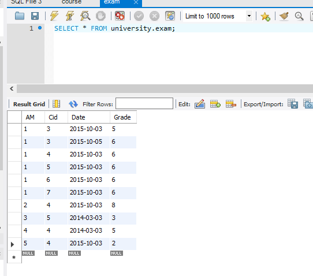Click the editor horizontal scrollbar track
Screen dimensions: 313x276
165,88
